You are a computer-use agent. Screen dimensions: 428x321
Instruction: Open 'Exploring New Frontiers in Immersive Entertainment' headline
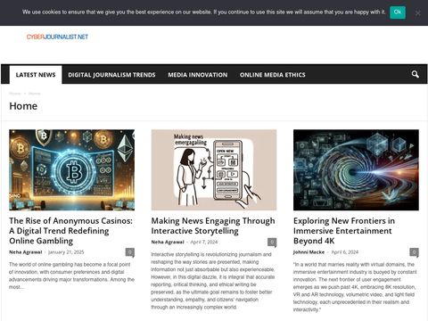344,231
